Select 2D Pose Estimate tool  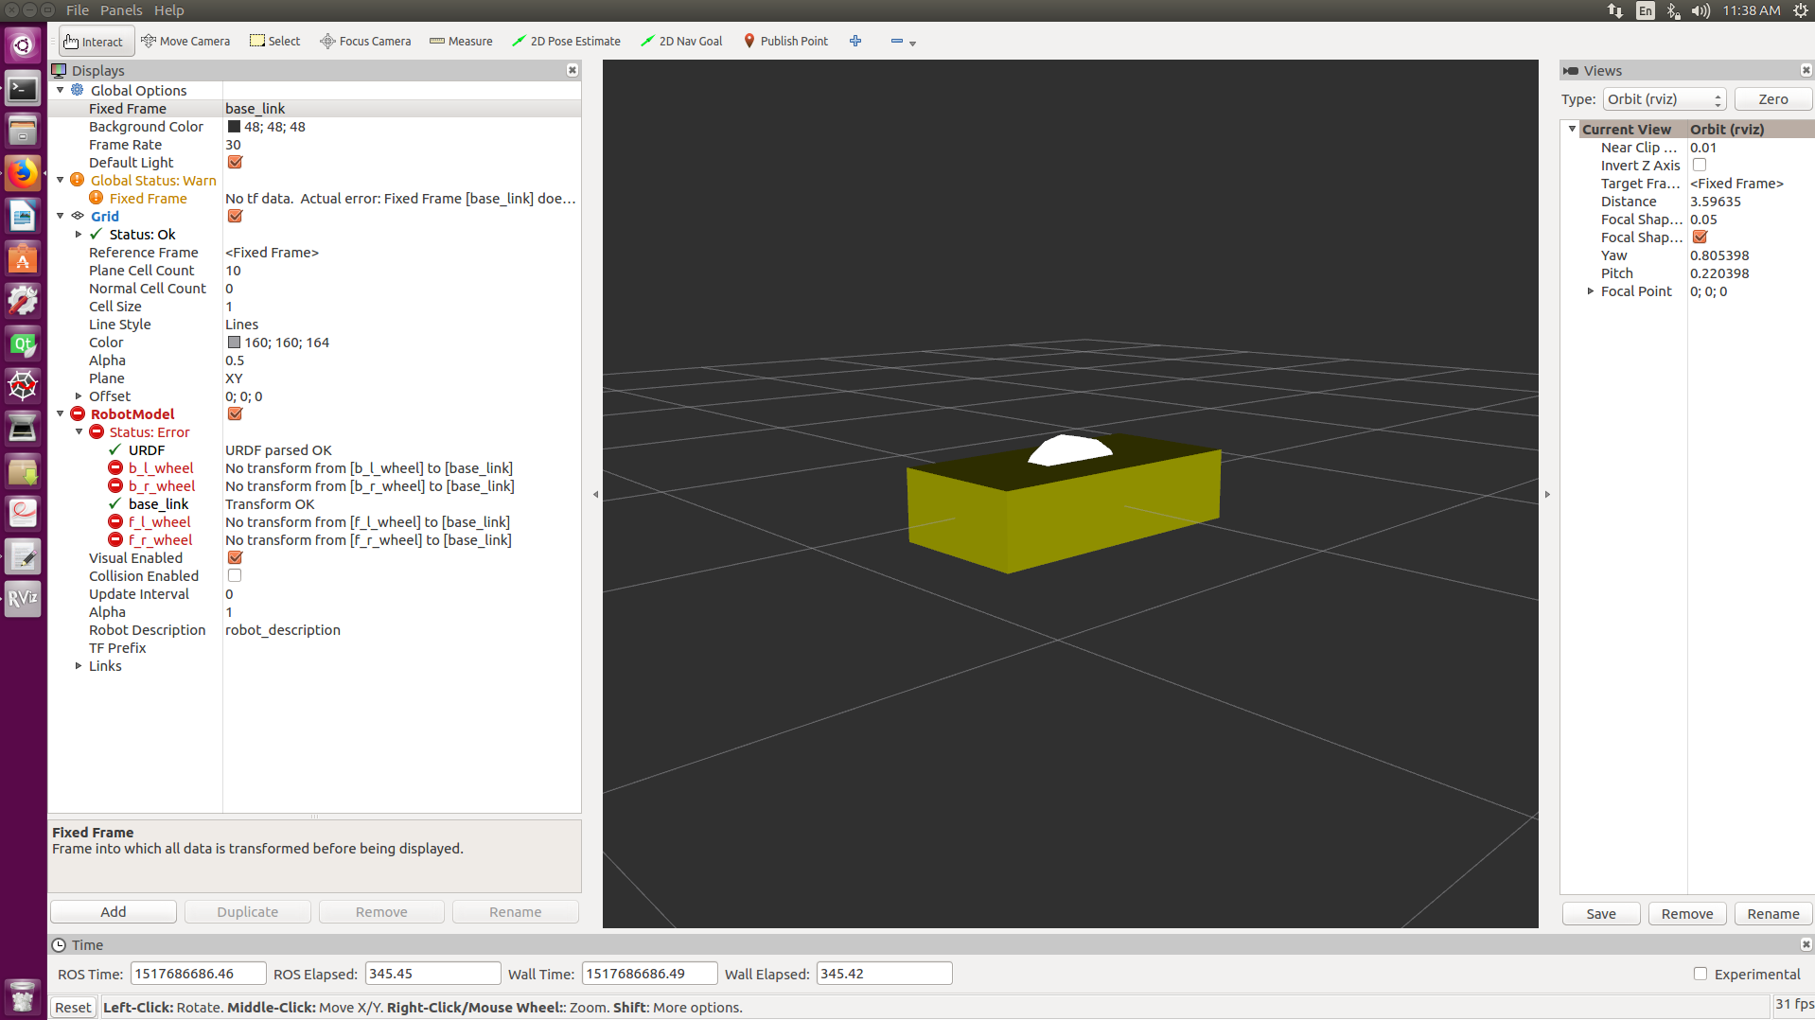point(566,42)
